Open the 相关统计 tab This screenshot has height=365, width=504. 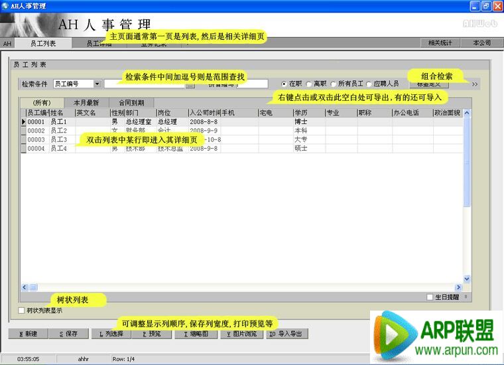pos(440,42)
